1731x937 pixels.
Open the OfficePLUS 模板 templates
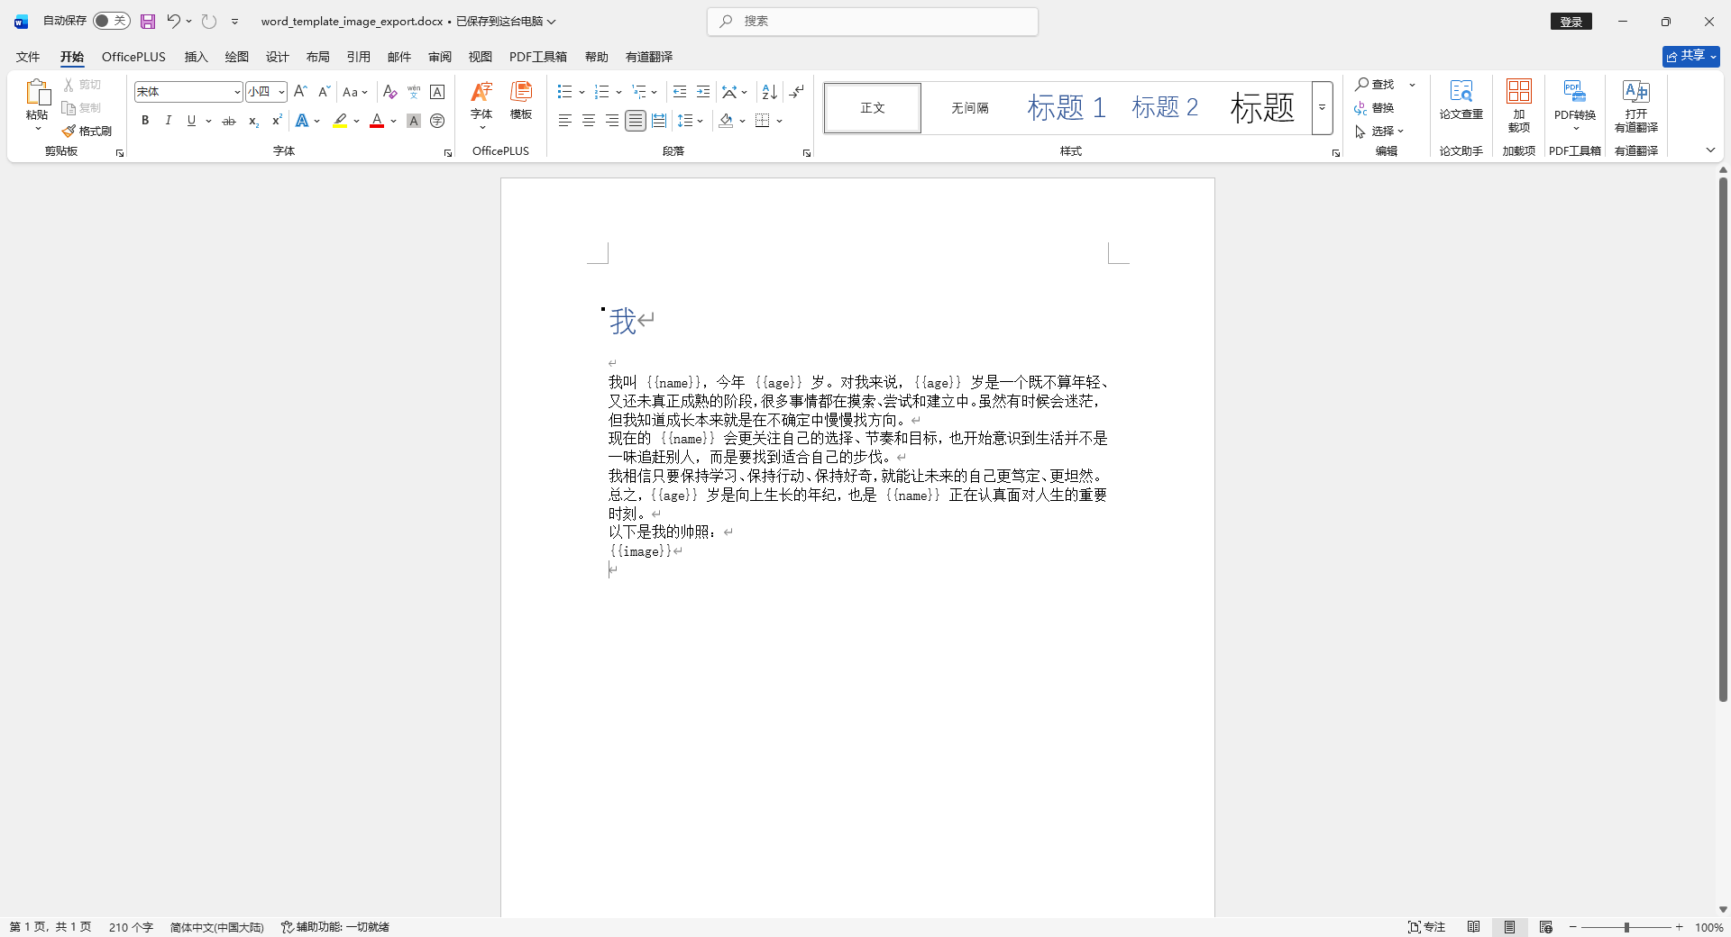tap(521, 101)
